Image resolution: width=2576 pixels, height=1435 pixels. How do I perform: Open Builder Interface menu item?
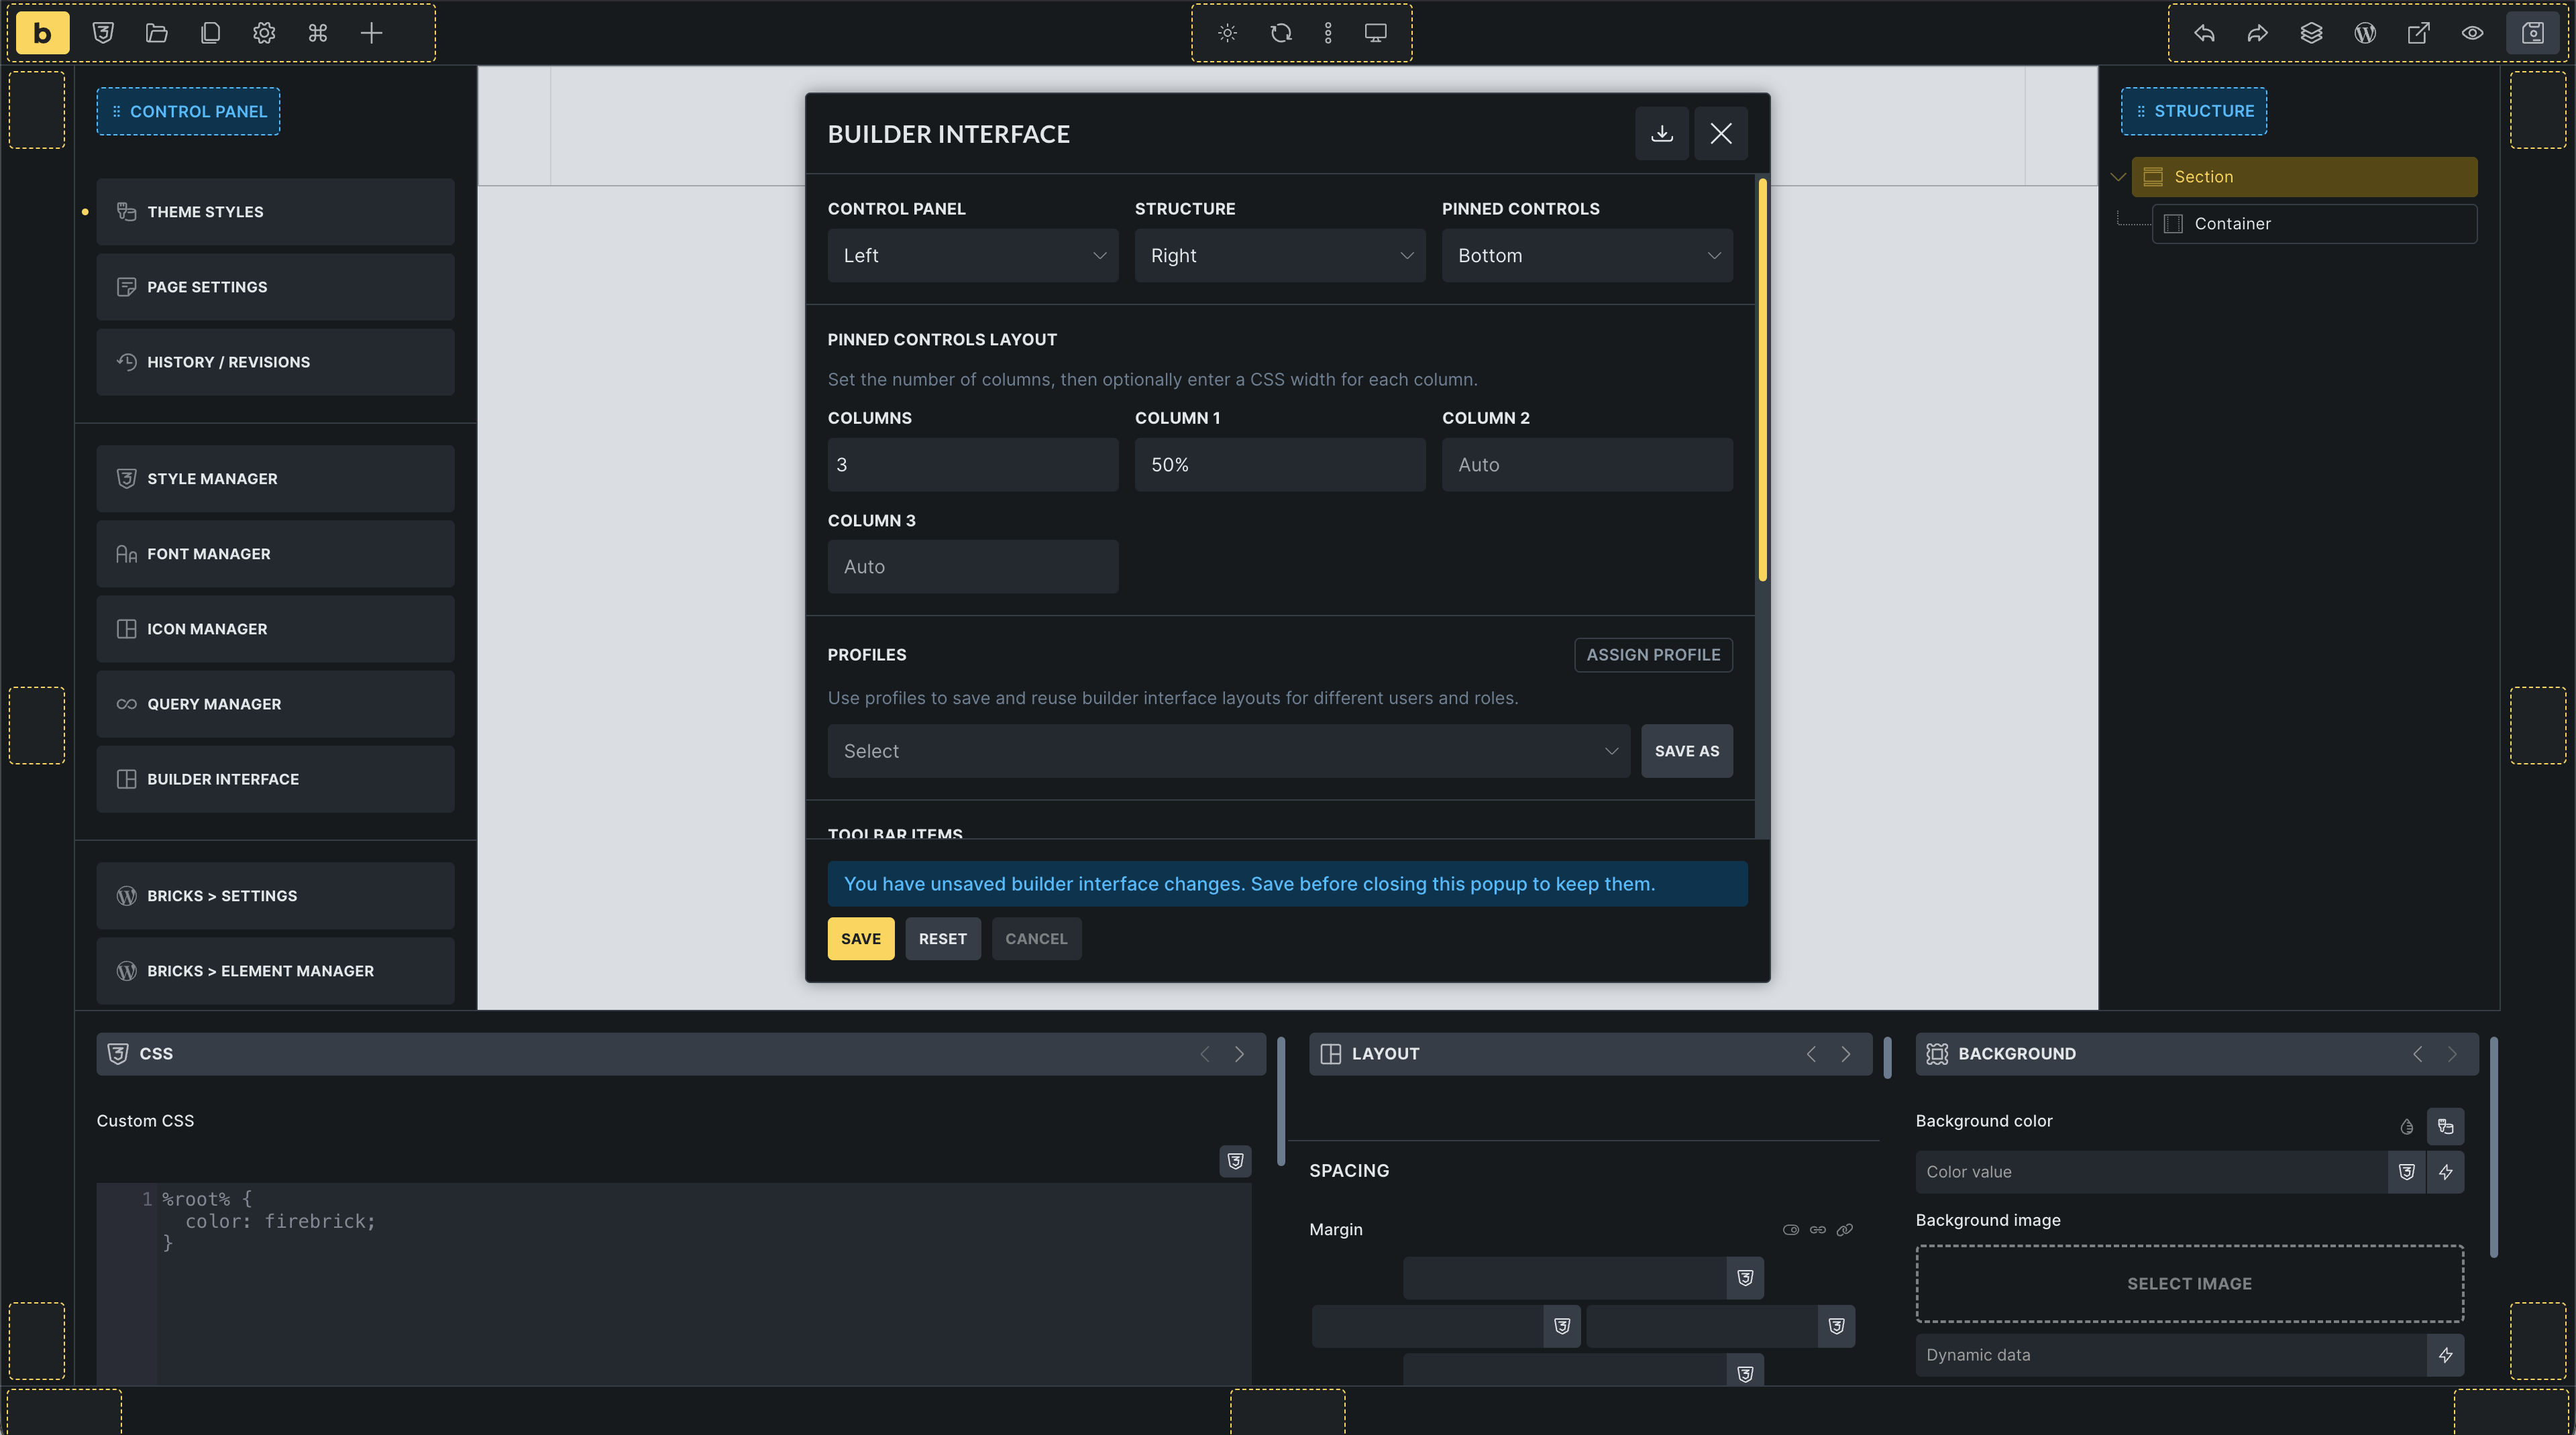click(x=275, y=779)
